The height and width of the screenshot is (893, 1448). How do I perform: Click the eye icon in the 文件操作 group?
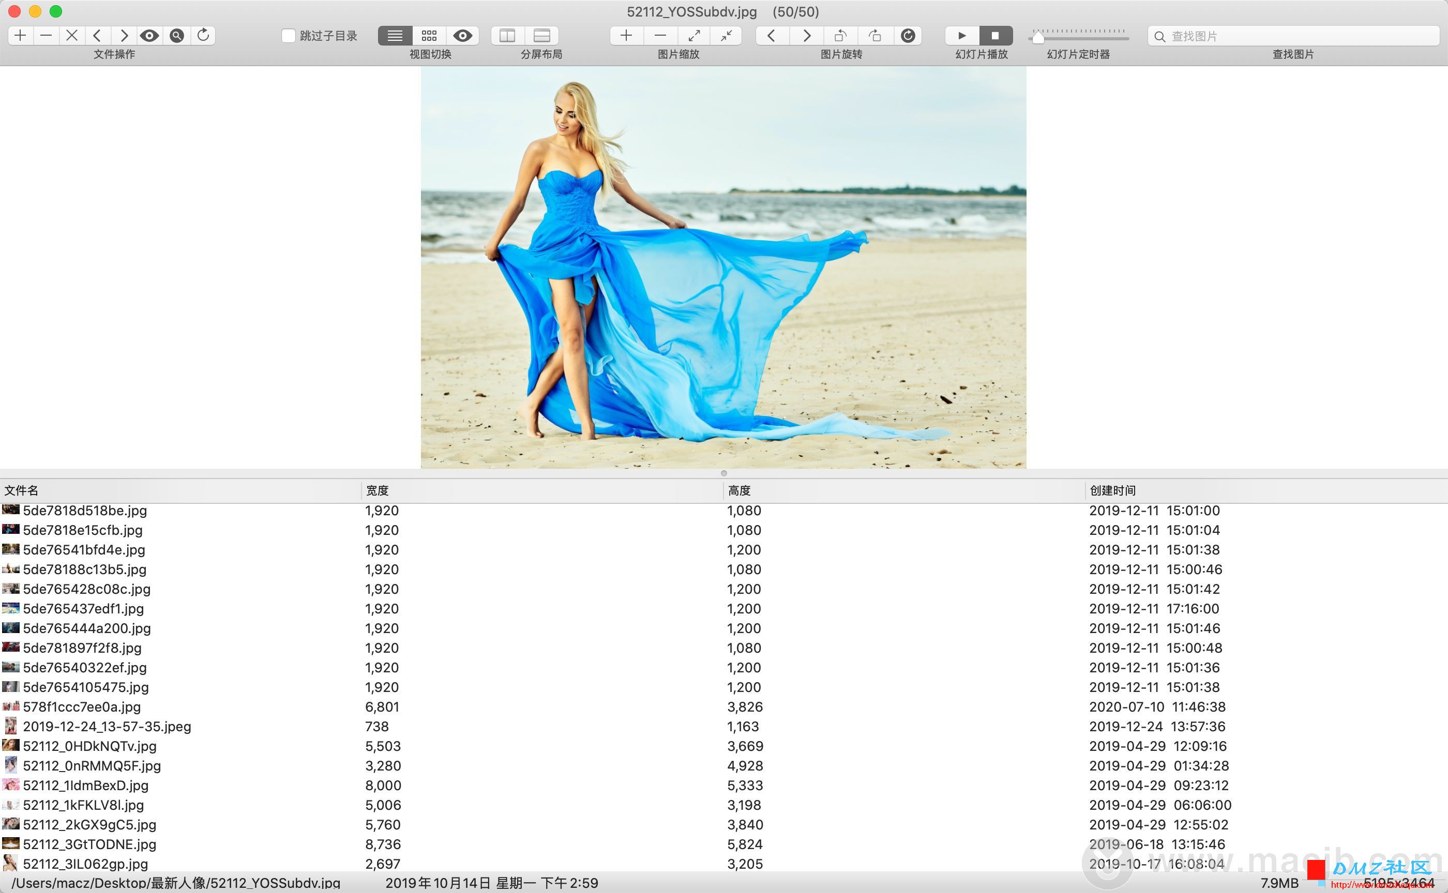click(x=149, y=36)
